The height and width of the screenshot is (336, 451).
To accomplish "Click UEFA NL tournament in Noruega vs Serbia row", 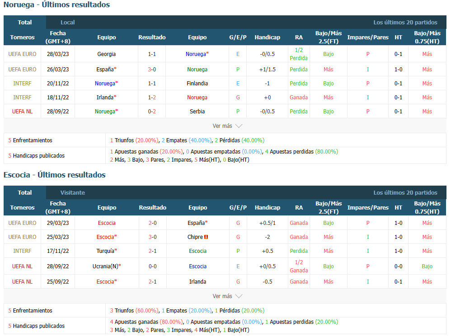I will [22, 112].
